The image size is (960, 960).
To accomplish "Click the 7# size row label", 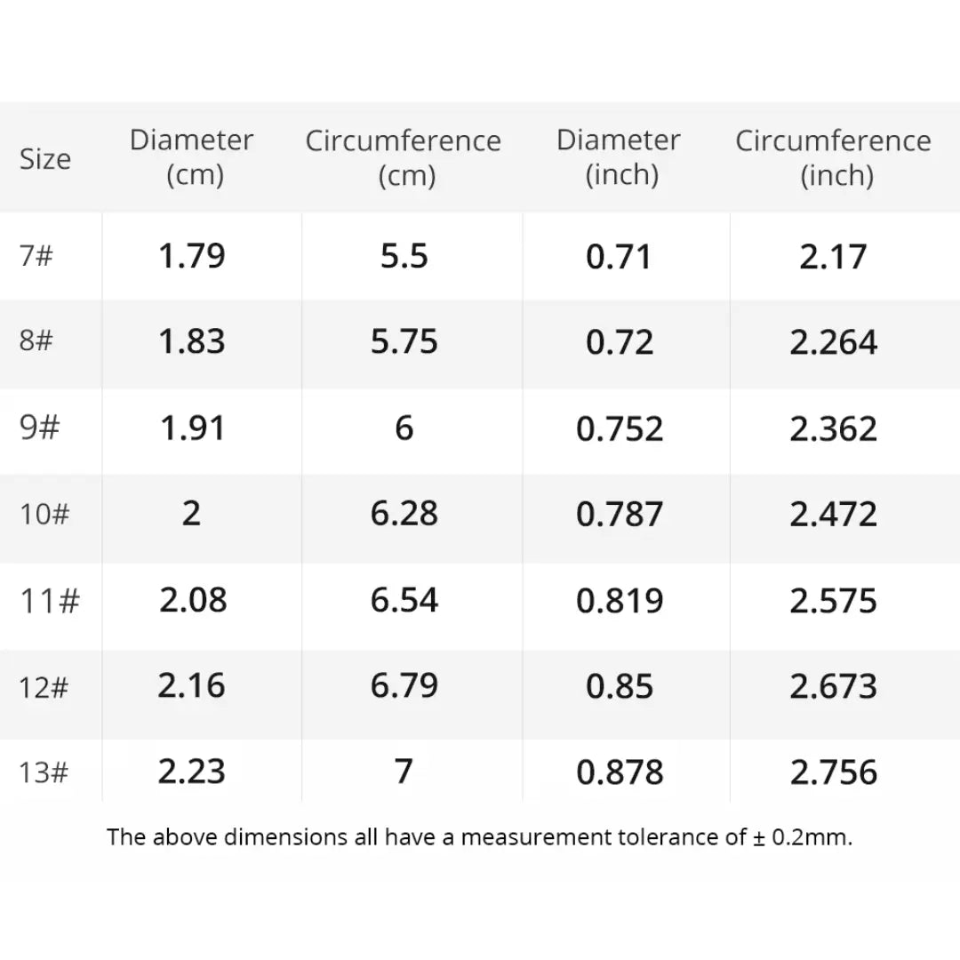I will [36, 256].
